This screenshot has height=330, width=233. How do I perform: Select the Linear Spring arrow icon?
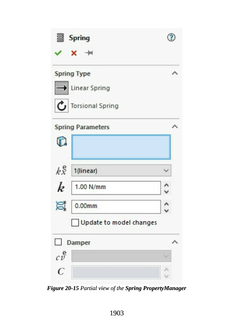click(x=62, y=88)
